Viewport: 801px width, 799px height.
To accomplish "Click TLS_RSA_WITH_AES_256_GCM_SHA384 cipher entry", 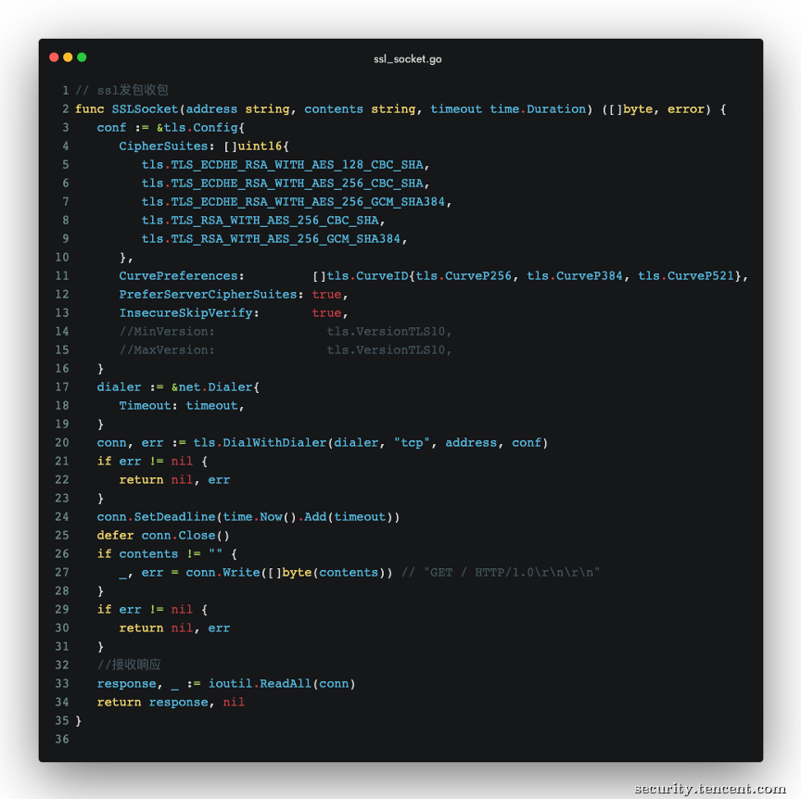I will coord(272,238).
